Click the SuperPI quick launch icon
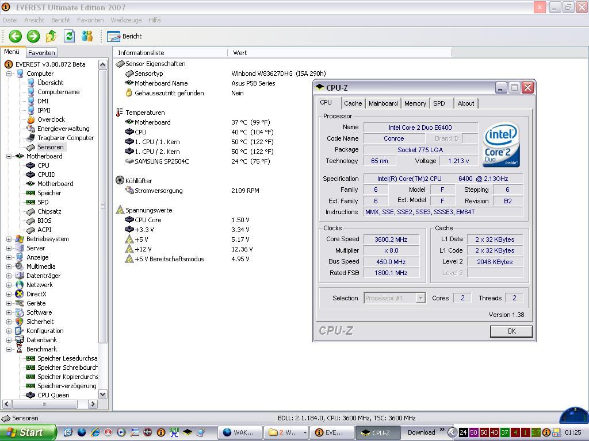Viewport: 589px width, 441px height. 174,432
